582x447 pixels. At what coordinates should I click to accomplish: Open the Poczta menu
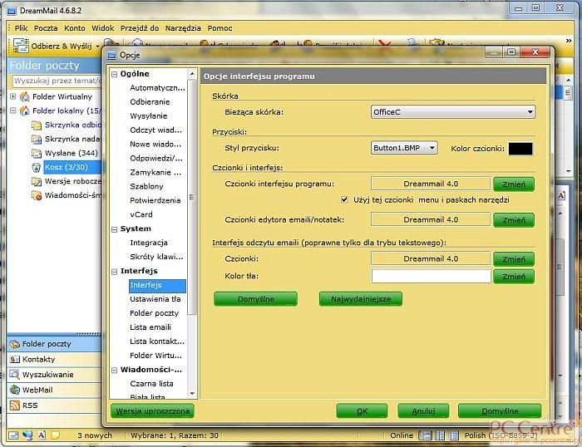coord(46,27)
